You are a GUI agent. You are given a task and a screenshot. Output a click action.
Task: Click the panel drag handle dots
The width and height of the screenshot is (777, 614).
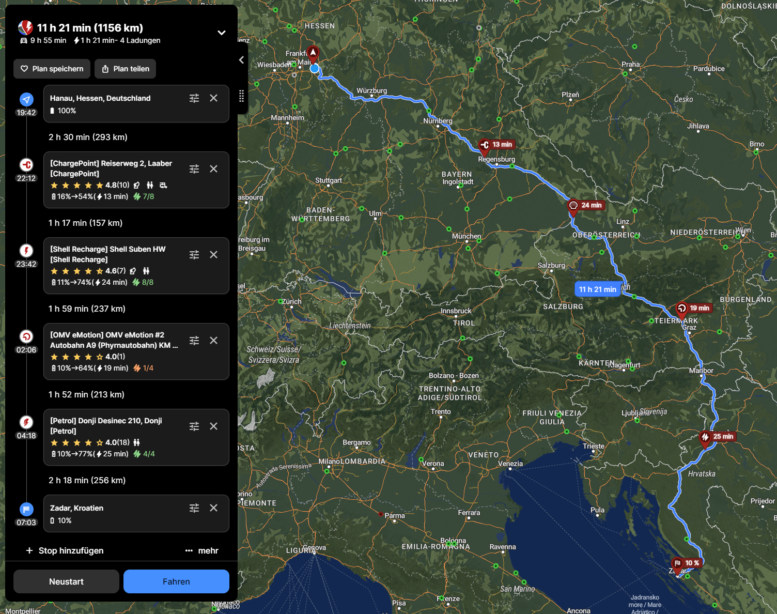(241, 96)
